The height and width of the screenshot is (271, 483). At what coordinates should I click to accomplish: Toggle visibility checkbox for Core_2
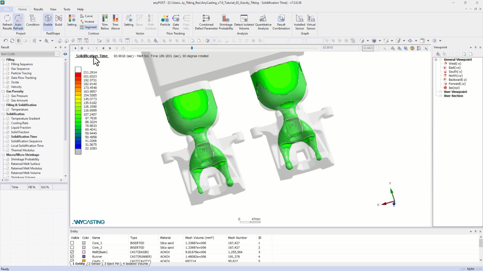point(72,248)
